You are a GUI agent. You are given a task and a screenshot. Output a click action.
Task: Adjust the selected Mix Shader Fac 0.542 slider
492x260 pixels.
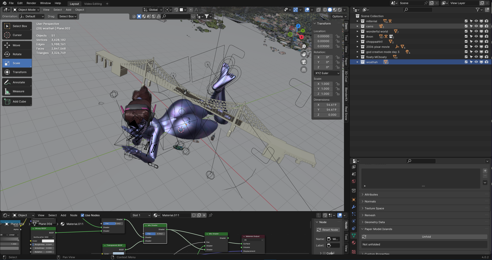(x=155, y=234)
